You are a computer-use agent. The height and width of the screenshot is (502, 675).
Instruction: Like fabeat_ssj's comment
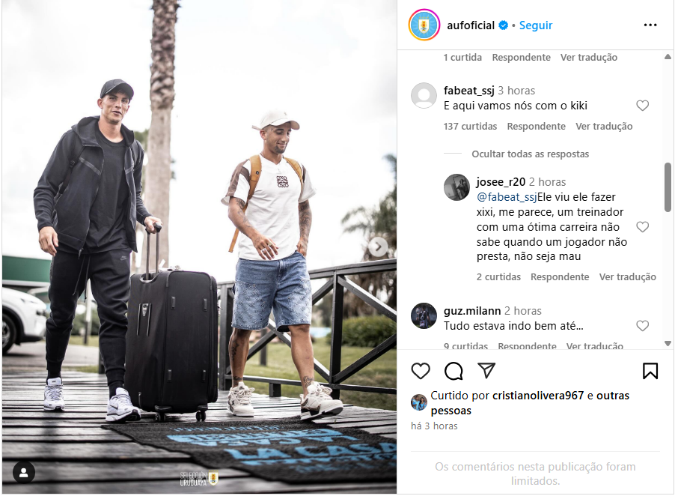(642, 106)
